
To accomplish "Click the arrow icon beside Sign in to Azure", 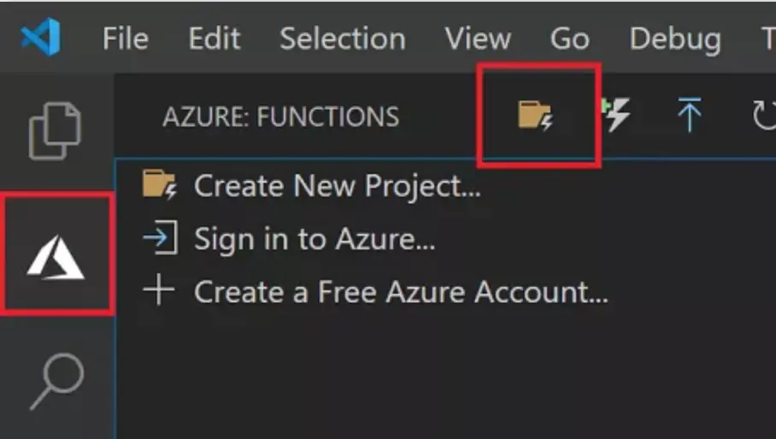I will tap(160, 239).
